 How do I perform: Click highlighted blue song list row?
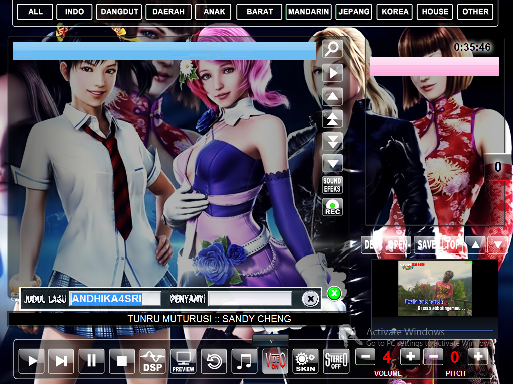[164, 51]
